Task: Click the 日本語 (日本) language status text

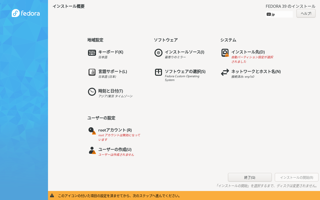Action: 107,77
